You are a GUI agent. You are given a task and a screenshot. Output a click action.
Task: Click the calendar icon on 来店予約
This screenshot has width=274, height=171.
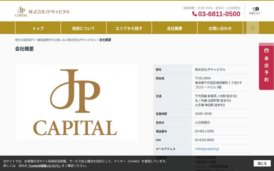tap(266, 50)
